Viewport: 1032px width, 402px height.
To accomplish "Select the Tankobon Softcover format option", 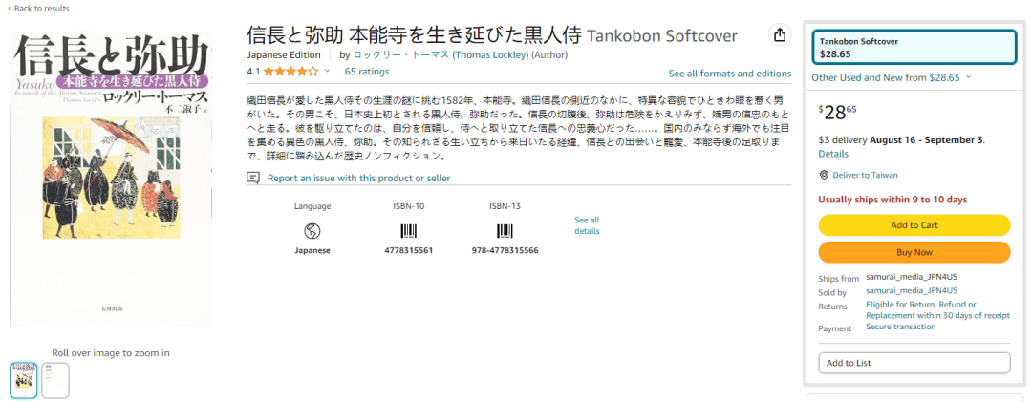I will click(914, 48).
